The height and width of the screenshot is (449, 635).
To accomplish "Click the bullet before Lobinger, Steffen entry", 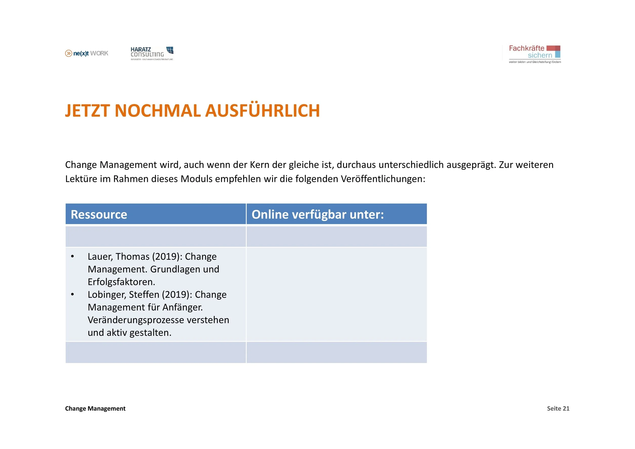I will (72, 295).
